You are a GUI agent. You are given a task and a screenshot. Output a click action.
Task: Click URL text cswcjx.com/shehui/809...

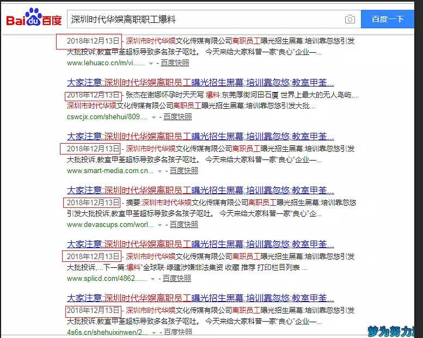pyautogui.click(x=107, y=117)
